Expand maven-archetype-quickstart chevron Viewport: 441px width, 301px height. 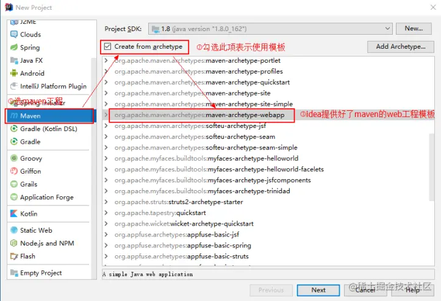(106, 82)
